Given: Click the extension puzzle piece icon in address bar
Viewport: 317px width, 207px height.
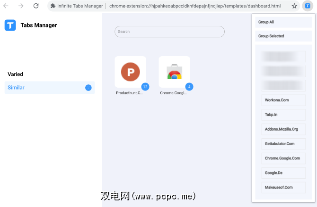Looking at the screenshot, I should click(53, 6).
